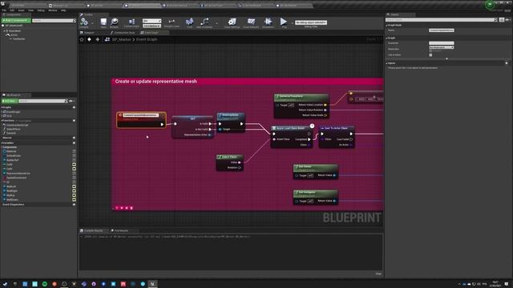The height and width of the screenshot is (288, 513).
Task: Navigate forward in the graph history
Action: (97, 39)
